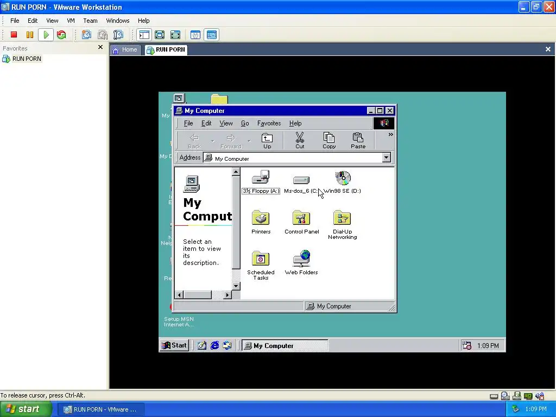Switch to quick switch mode icon
The height and width of the screenshot is (417, 556).
[160, 35]
